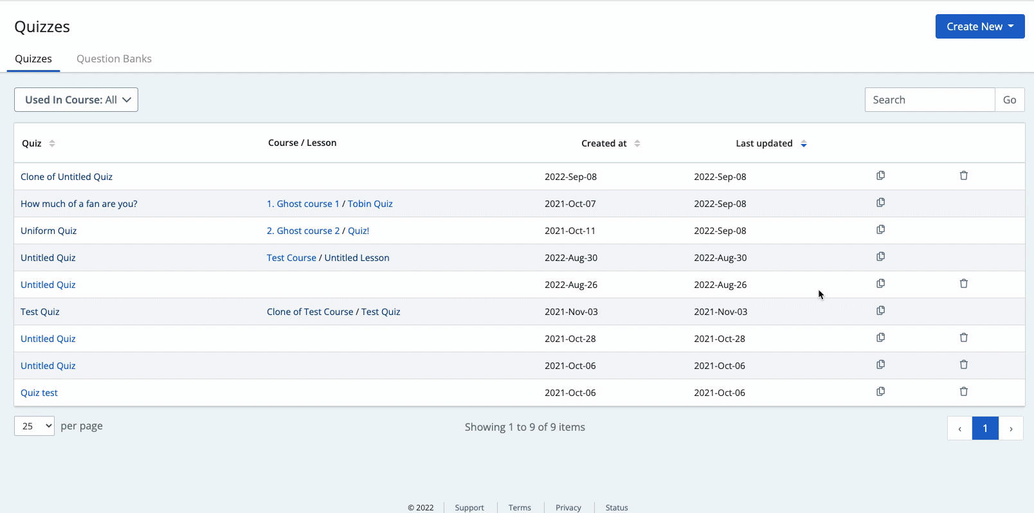Copy the Untitled Quiz above Quiz test
The width and height of the screenshot is (1034, 513).
pos(880,364)
